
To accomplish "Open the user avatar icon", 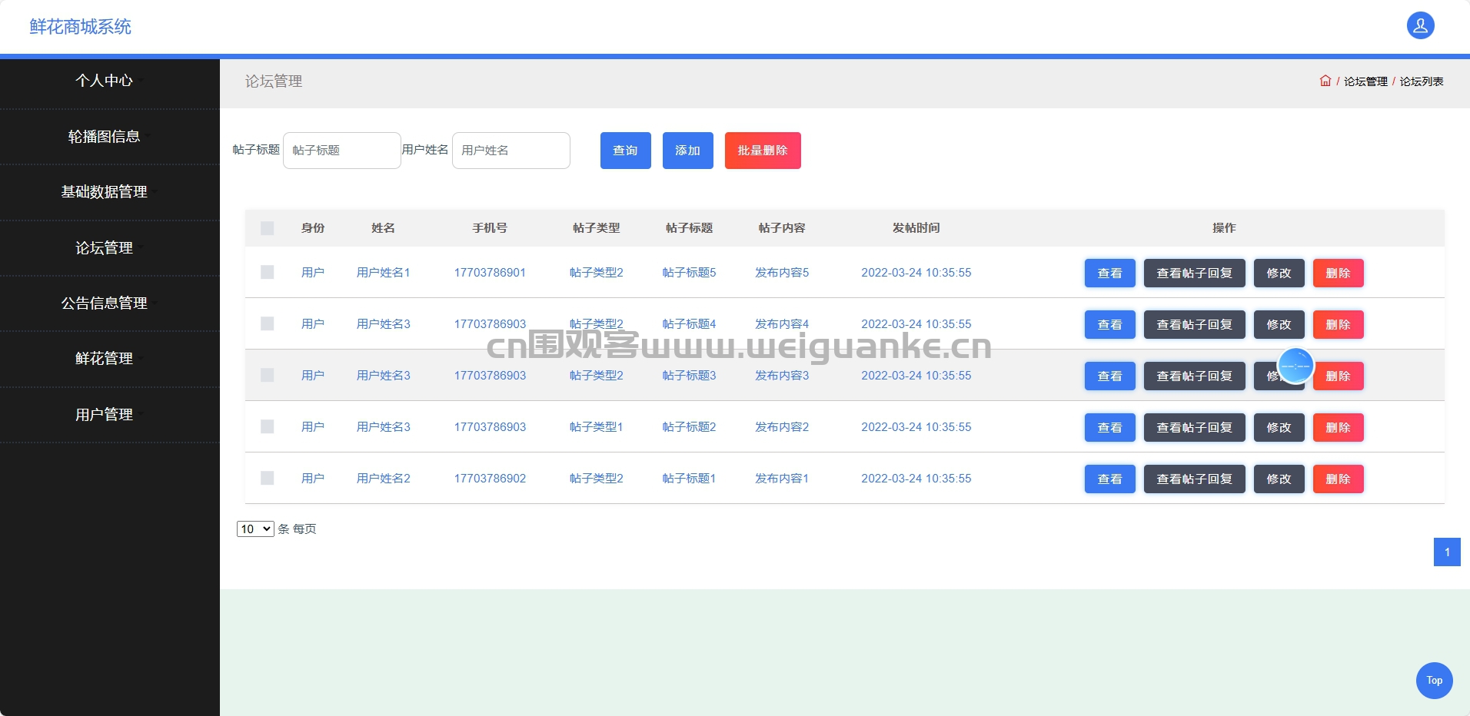I will click(x=1420, y=25).
